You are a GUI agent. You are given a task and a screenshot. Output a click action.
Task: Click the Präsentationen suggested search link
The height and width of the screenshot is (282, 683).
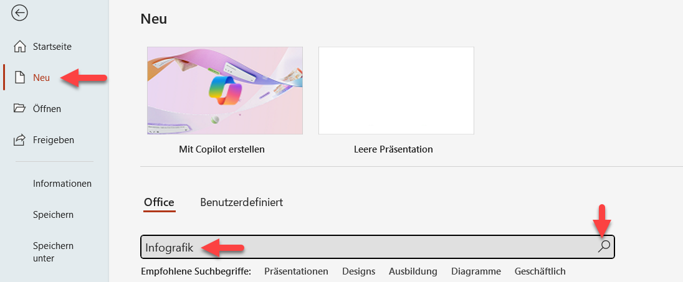[296, 271]
